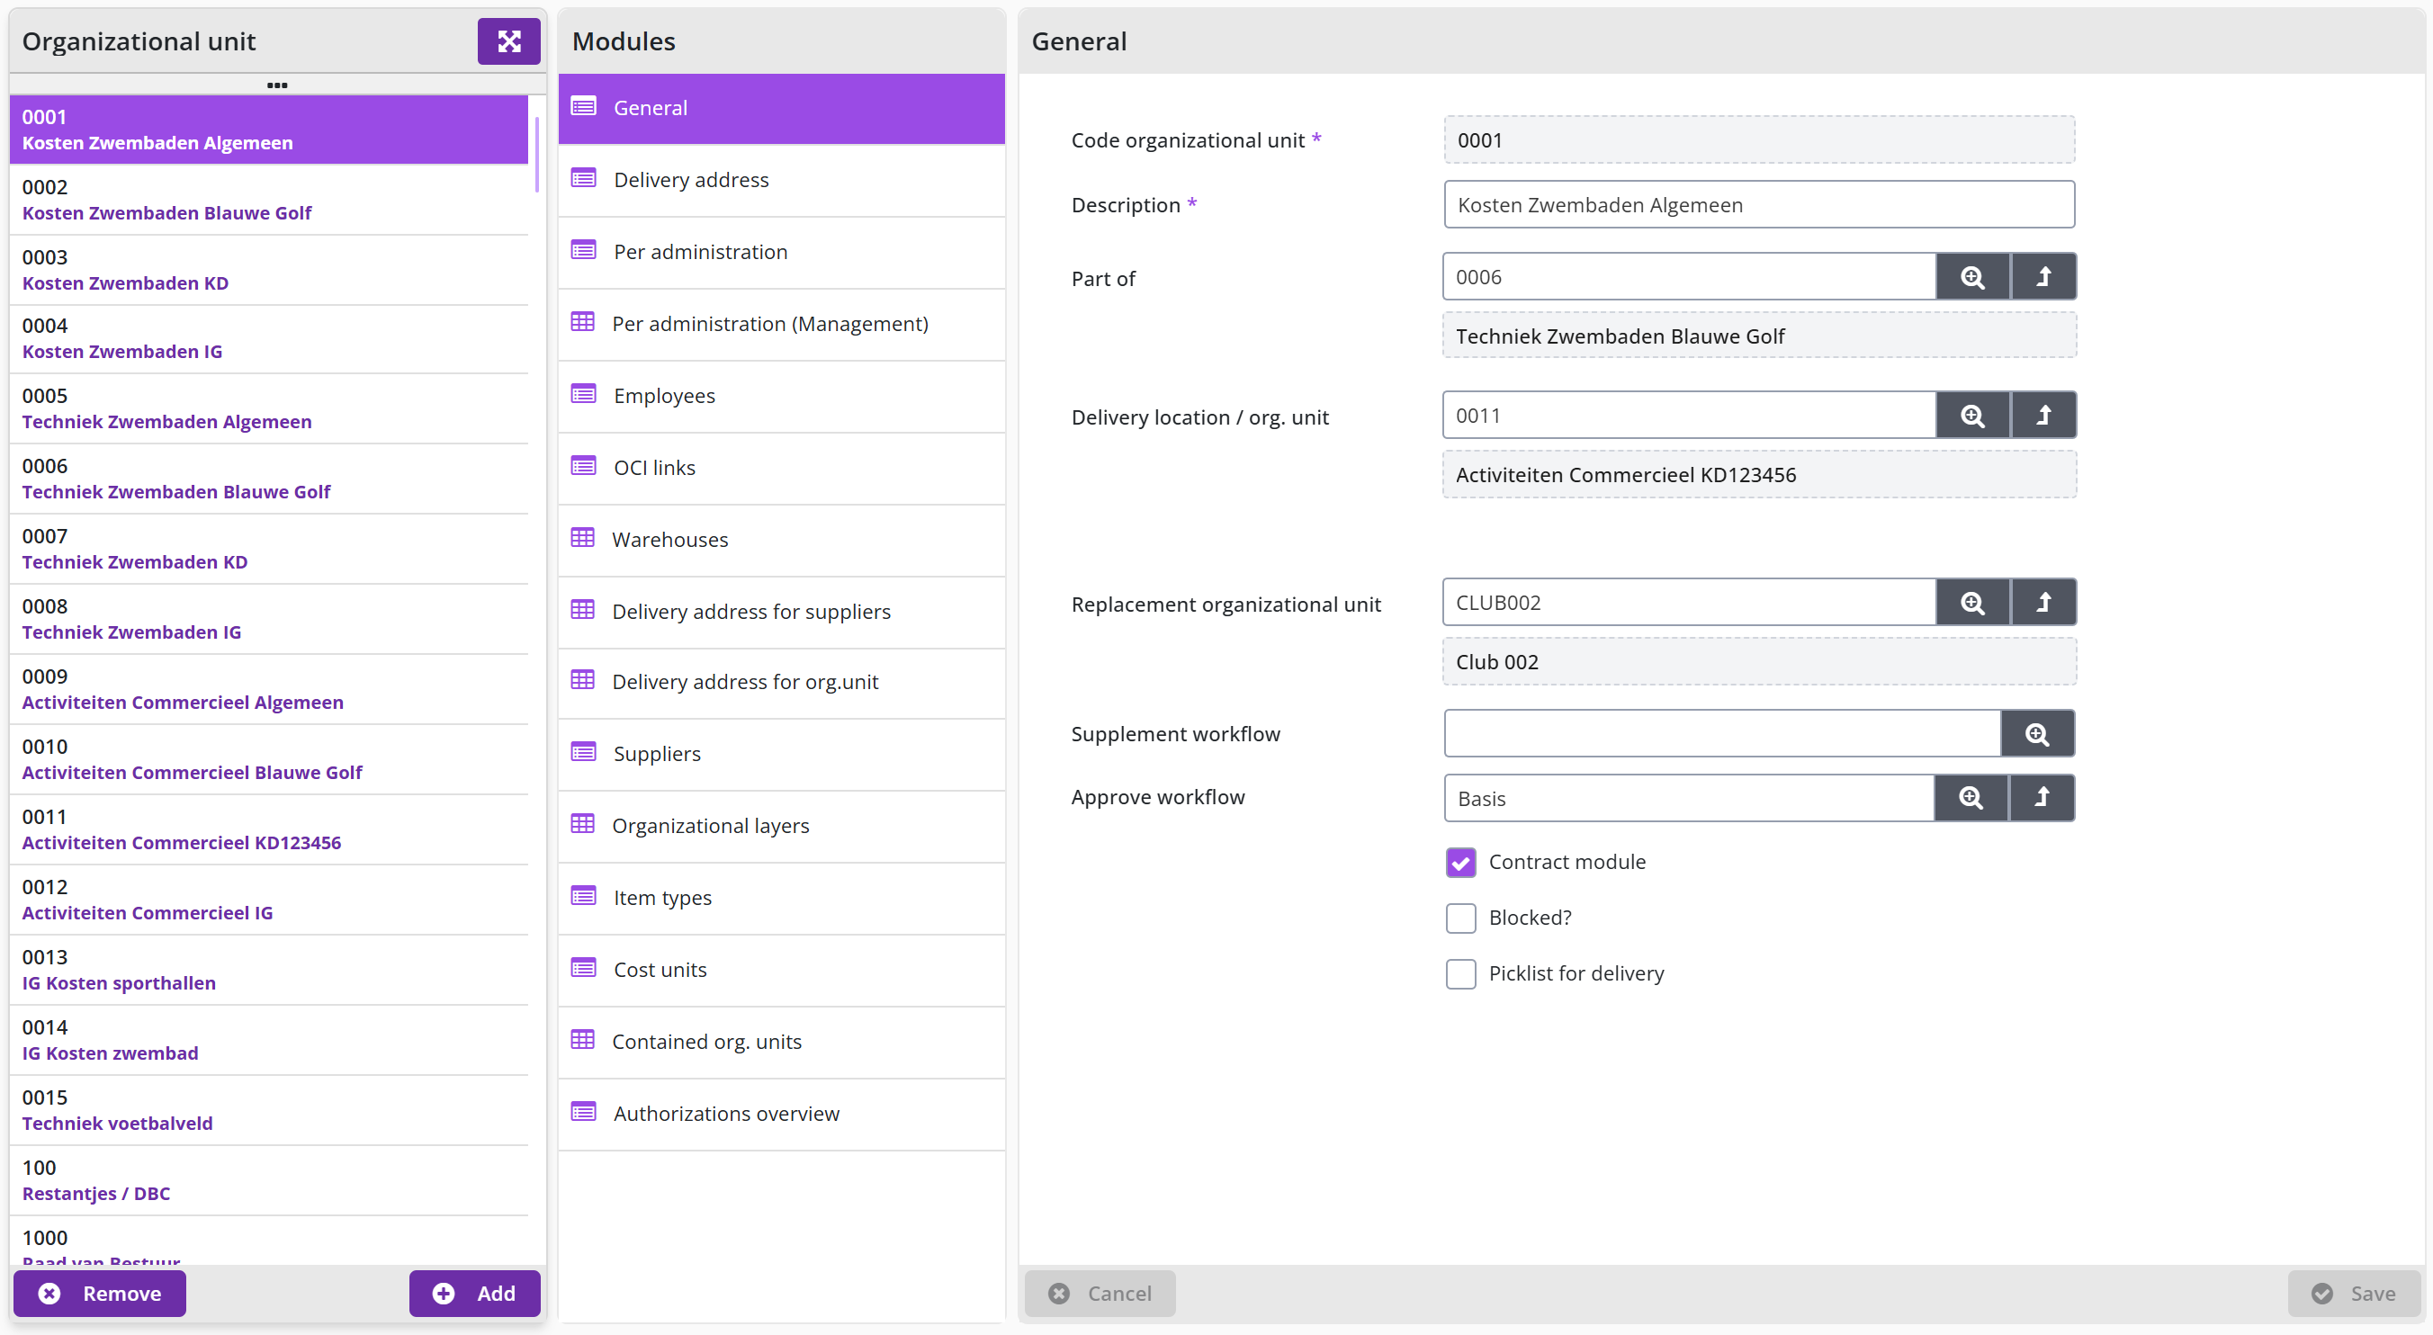Image resolution: width=2433 pixels, height=1335 pixels.
Task: Open Delivery address for suppliers module
Action: 781,612
